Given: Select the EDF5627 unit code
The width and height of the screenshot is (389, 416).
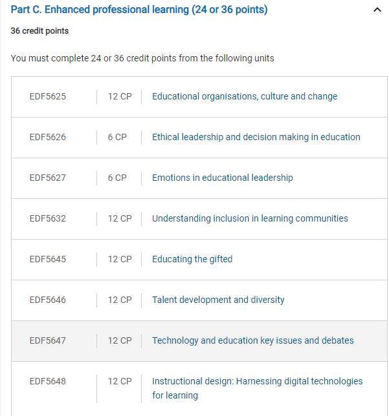Looking at the screenshot, I should point(48,178).
